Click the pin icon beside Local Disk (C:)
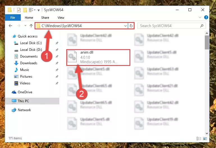216x148 pixels. (57, 43)
